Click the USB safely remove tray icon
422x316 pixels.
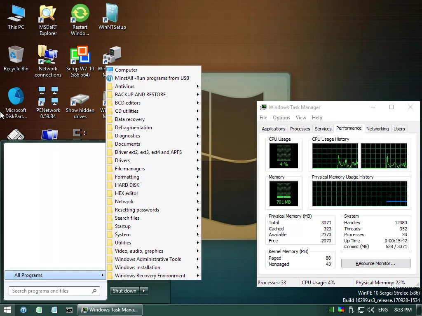pos(351,310)
